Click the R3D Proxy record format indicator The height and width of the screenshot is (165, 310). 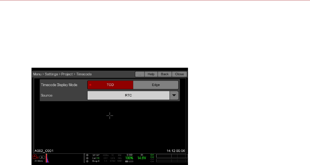(129, 162)
